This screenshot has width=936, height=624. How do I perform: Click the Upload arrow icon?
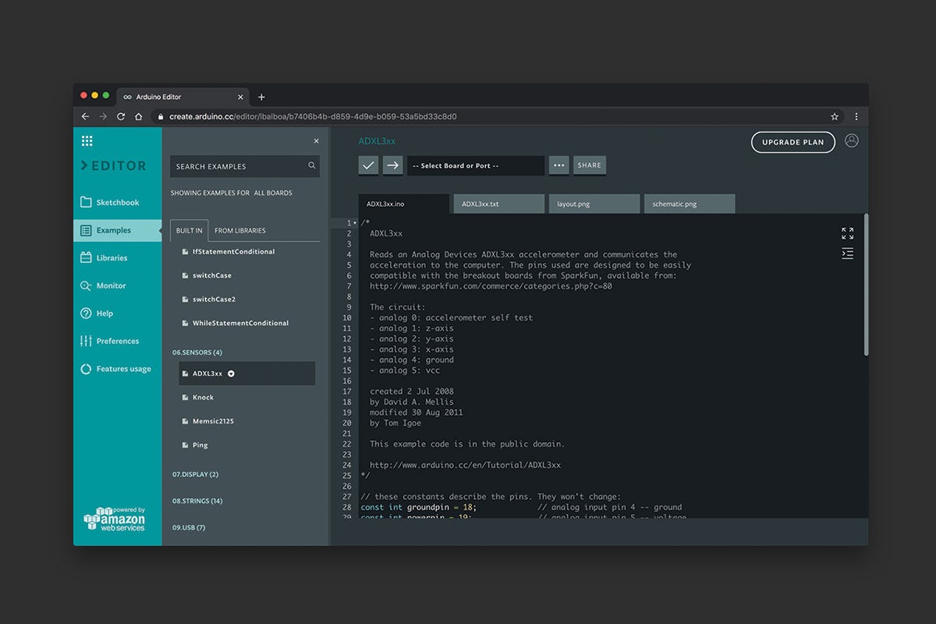tap(392, 165)
